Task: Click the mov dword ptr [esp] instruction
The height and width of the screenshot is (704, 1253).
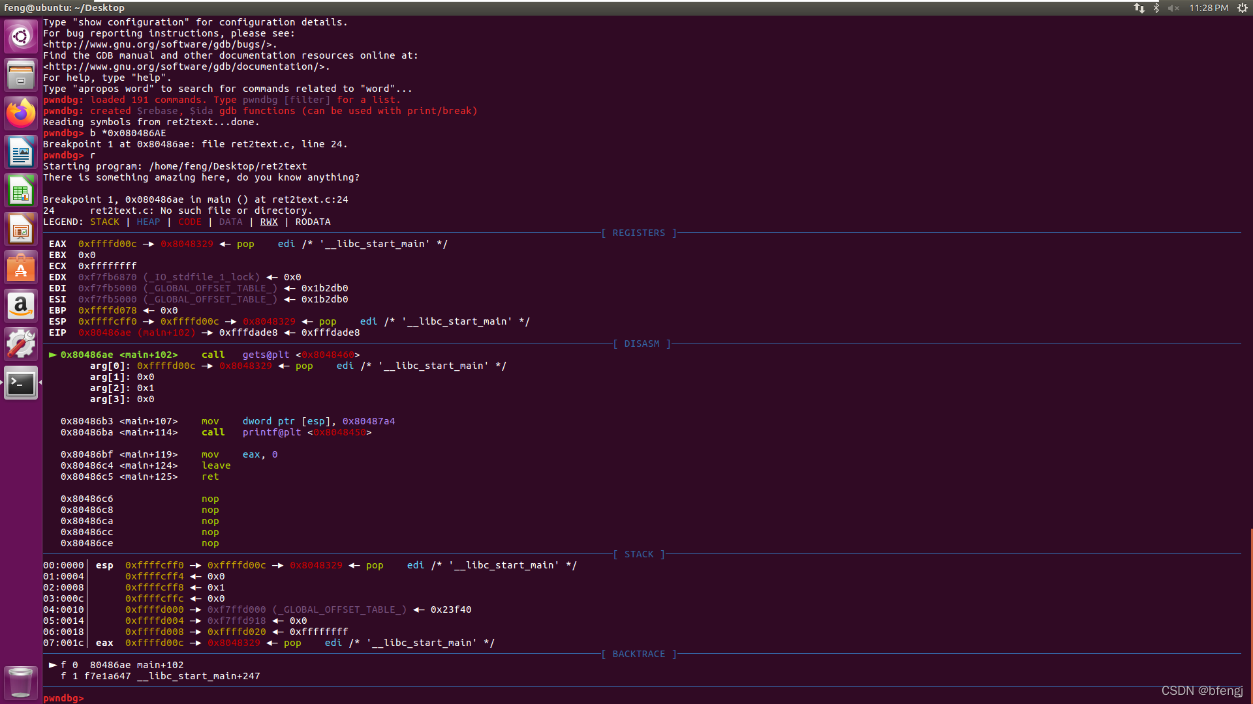Action: (x=228, y=421)
